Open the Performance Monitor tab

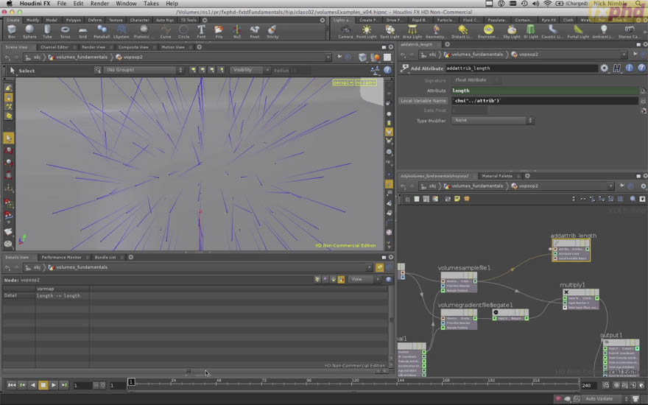61,257
